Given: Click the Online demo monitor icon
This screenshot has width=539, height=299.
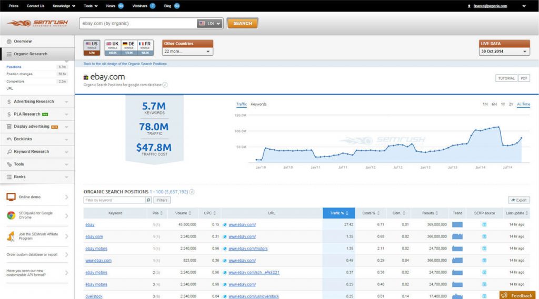Looking at the screenshot, I should [x=11, y=197].
